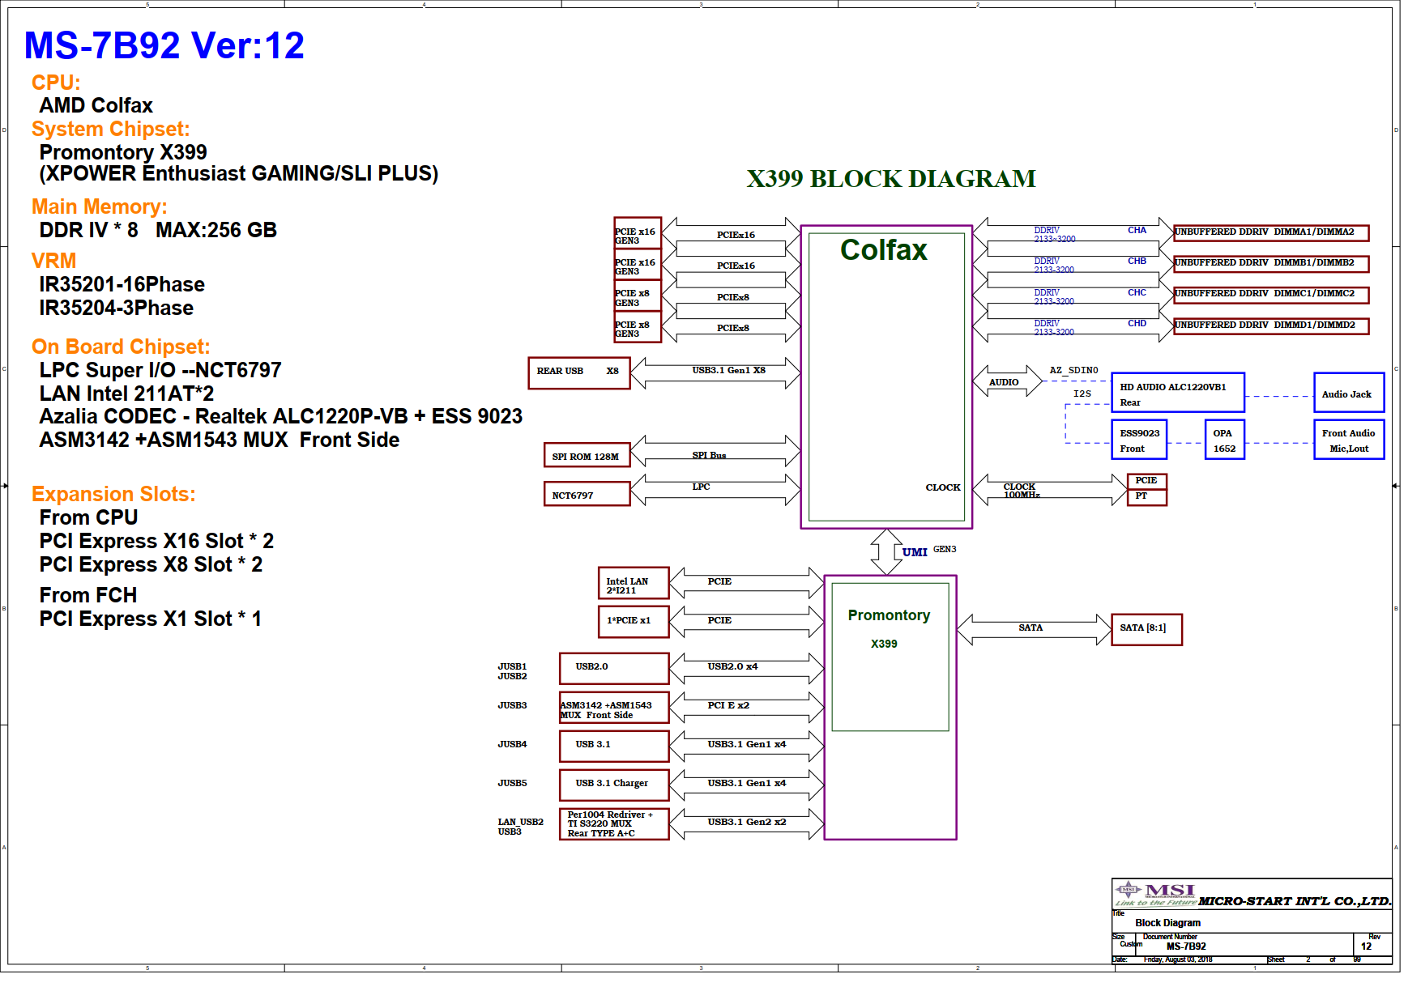Click the REAR USB X8 box

[578, 372]
